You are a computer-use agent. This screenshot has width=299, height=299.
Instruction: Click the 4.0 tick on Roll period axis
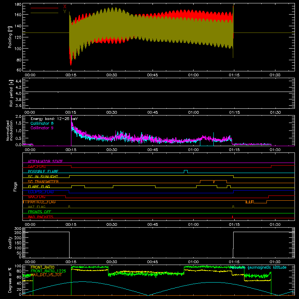(18, 93)
